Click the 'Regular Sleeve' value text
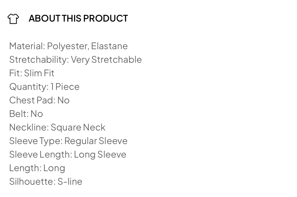The width and height of the screenshot is (297, 197). coord(96,141)
